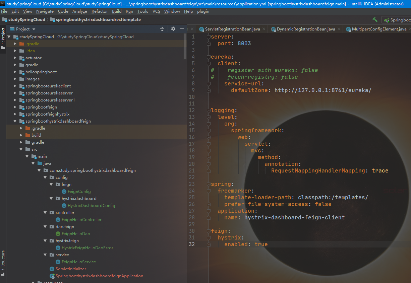Click the Build Project hammer icon

tap(375, 20)
